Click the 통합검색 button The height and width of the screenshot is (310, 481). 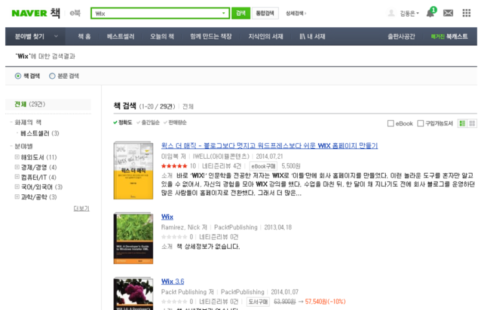coord(265,13)
